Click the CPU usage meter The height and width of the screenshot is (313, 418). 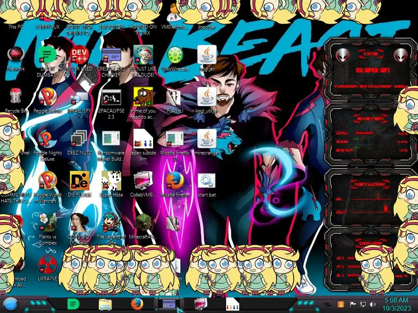coord(372,133)
